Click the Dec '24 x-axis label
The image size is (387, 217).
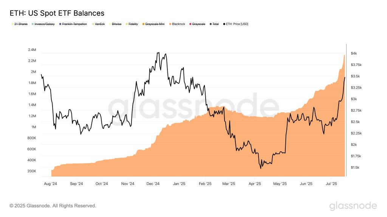pos(153,184)
